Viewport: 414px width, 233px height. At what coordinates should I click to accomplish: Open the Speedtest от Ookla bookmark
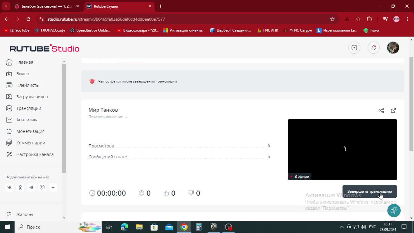(90, 30)
